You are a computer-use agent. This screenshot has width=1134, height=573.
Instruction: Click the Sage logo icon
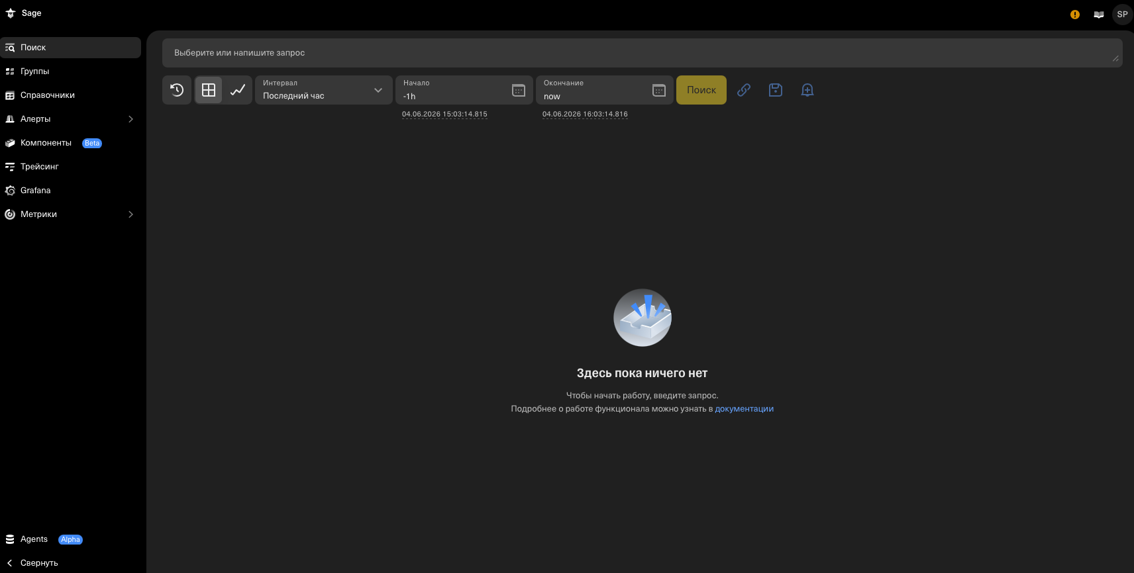10,13
